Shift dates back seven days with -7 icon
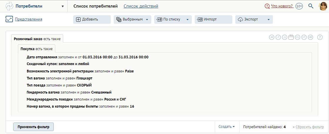This screenshot has width=329, height=134. coord(278,37)
